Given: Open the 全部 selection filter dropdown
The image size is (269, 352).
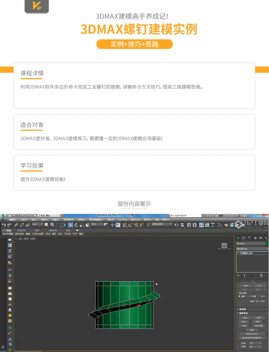Looking at the screenshot, I should [x=38, y=224].
